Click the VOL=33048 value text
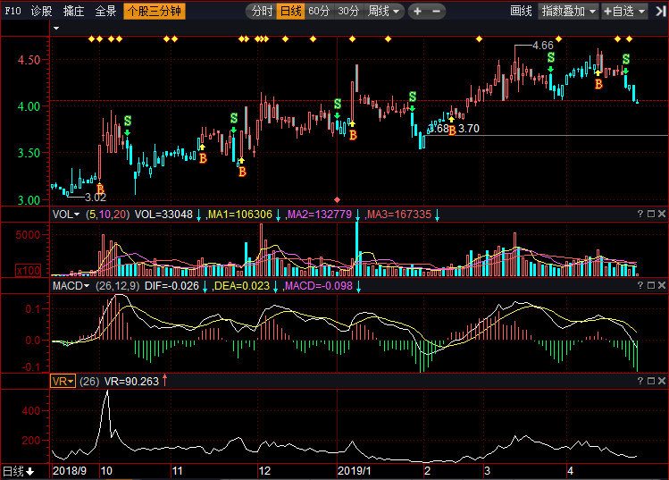 click(x=163, y=215)
